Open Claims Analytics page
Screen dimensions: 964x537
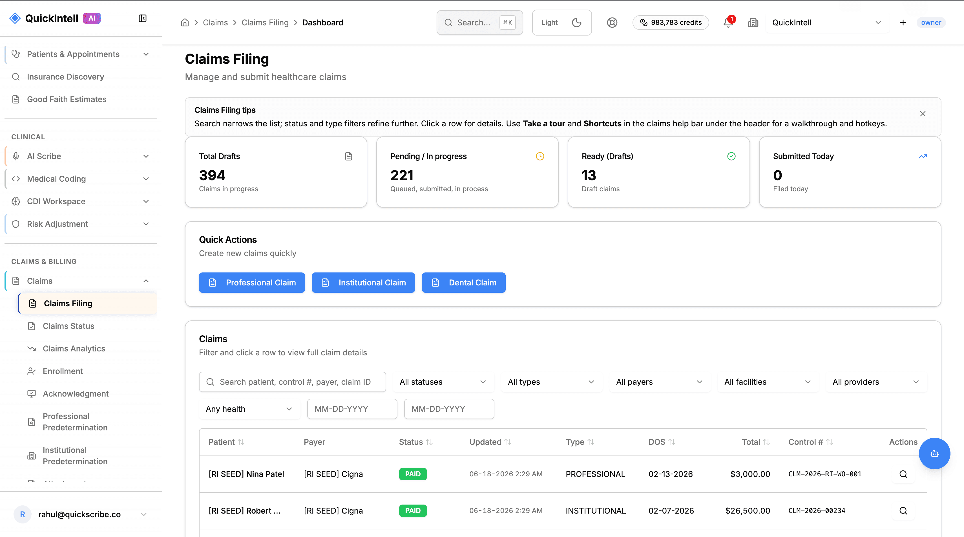tap(88, 349)
